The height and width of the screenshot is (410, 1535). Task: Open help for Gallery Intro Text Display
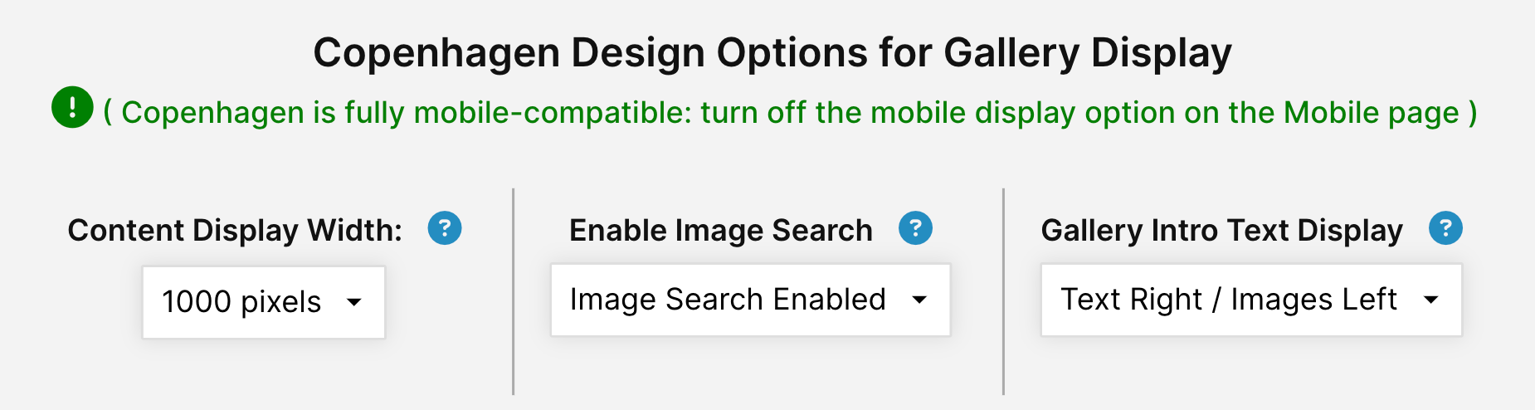1445,228
